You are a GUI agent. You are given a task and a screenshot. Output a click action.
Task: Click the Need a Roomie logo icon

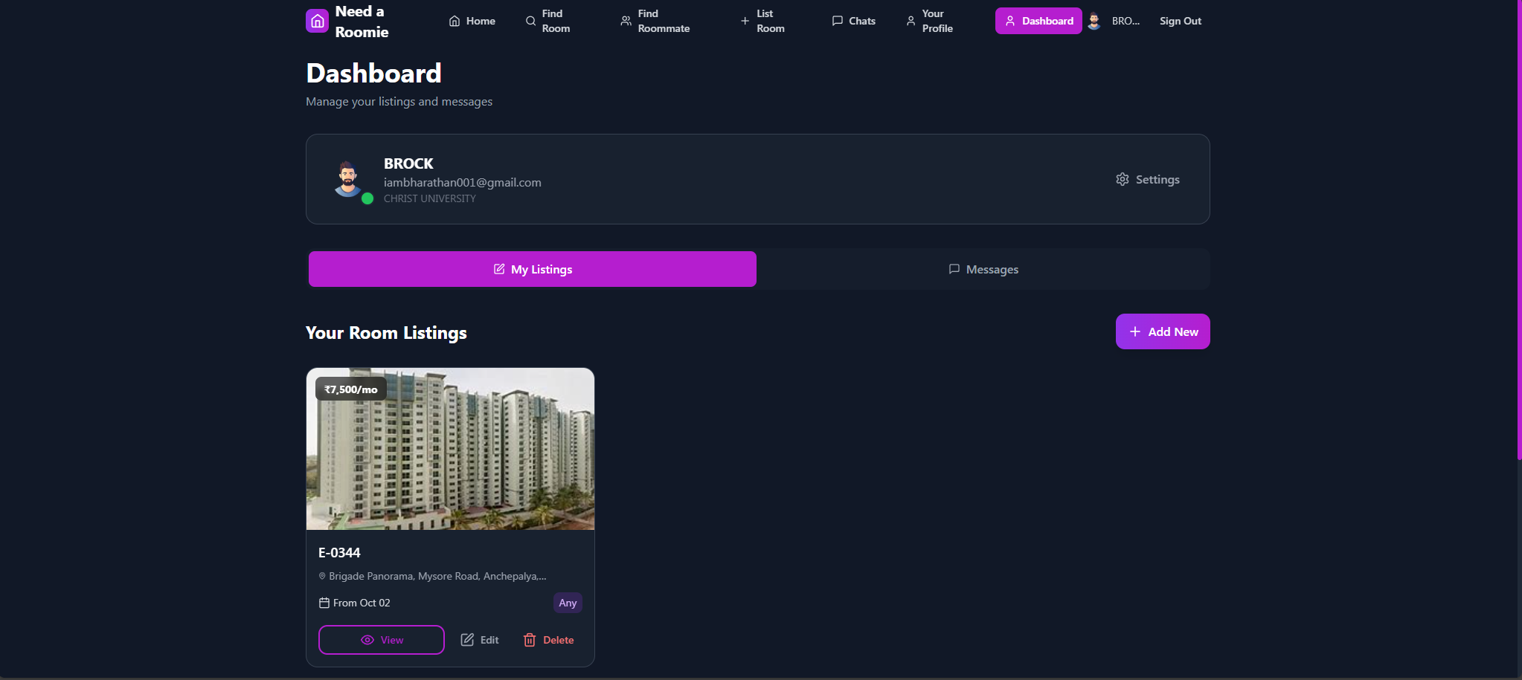[317, 21]
